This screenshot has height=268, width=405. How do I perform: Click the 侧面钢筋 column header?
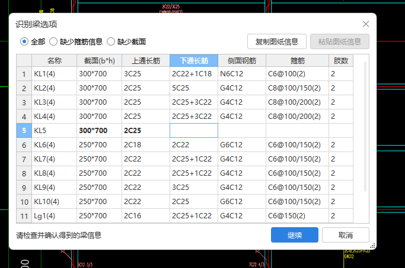(242, 60)
